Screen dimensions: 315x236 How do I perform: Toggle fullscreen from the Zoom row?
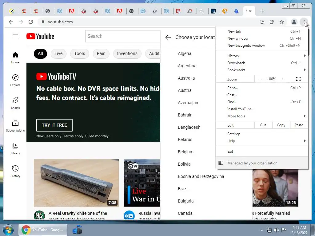[x=298, y=79]
